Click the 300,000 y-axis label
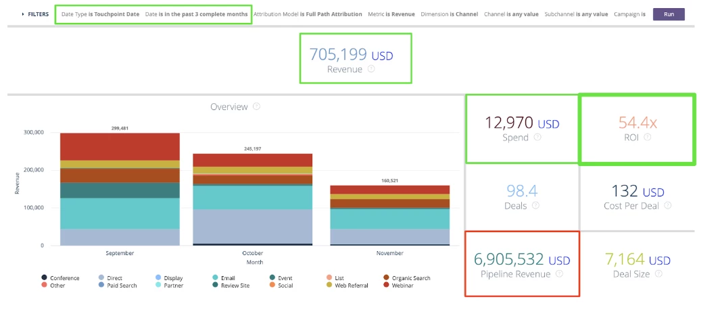The height and width of the screenshot is (324, 720). pos(33,132)
